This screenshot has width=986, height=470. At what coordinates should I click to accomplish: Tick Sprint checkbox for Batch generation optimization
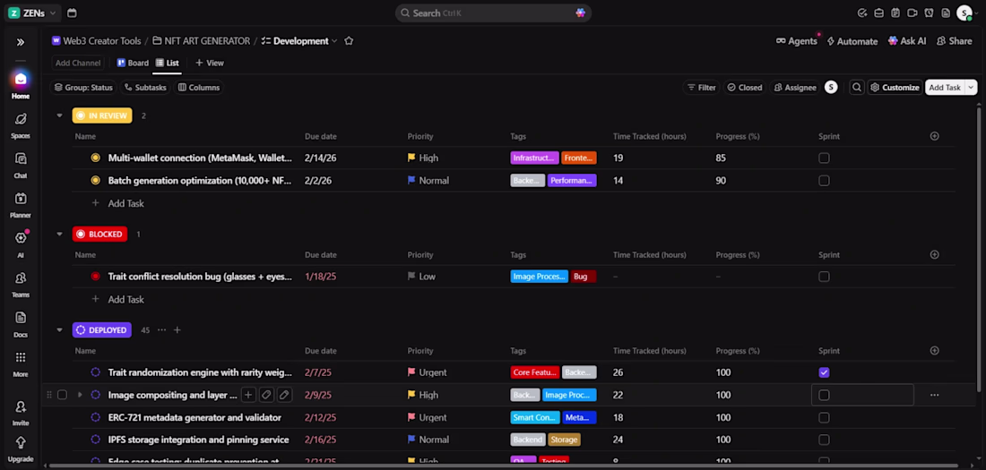click(x=824, y=180)
